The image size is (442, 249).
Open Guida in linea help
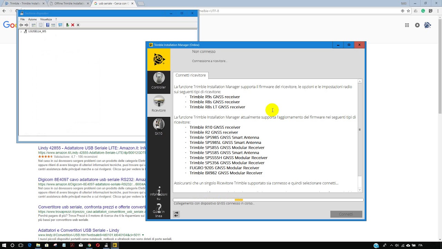(158, 211)
